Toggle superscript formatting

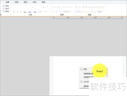[x=57, y=12]
